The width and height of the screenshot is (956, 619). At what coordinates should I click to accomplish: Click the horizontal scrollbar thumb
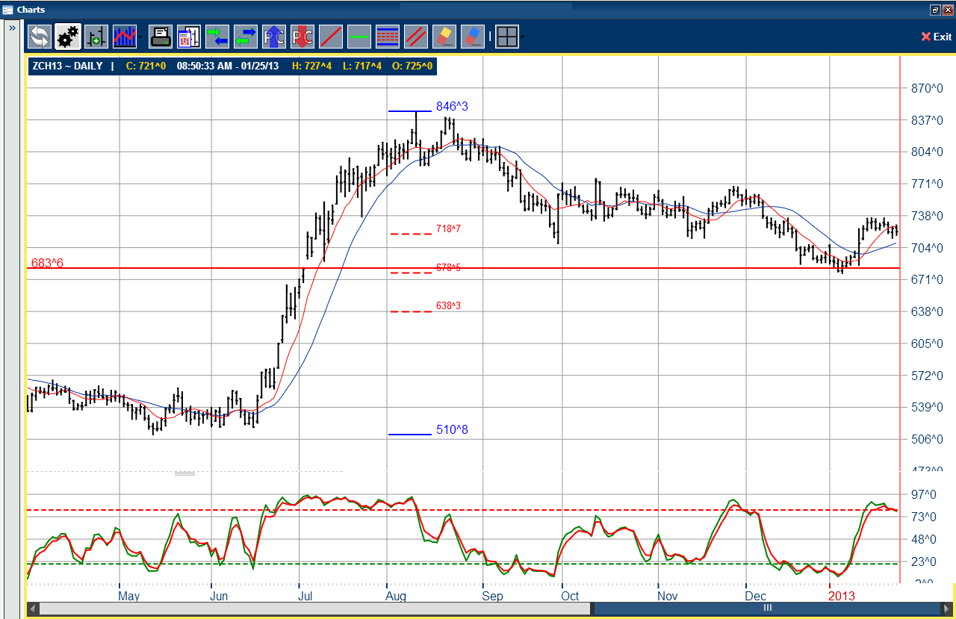(766, 609)
